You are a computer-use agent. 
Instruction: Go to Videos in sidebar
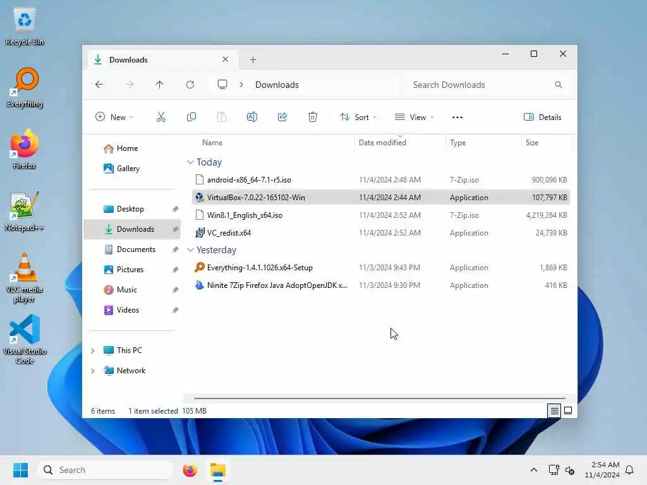132,310
